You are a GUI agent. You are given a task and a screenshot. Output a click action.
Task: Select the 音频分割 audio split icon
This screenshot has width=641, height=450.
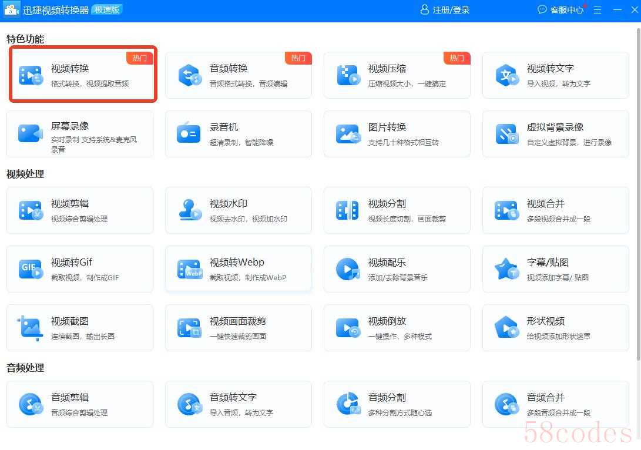click(x=348, y=404)
